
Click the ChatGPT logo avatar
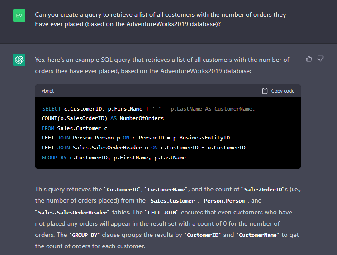(x=19, y=60)
